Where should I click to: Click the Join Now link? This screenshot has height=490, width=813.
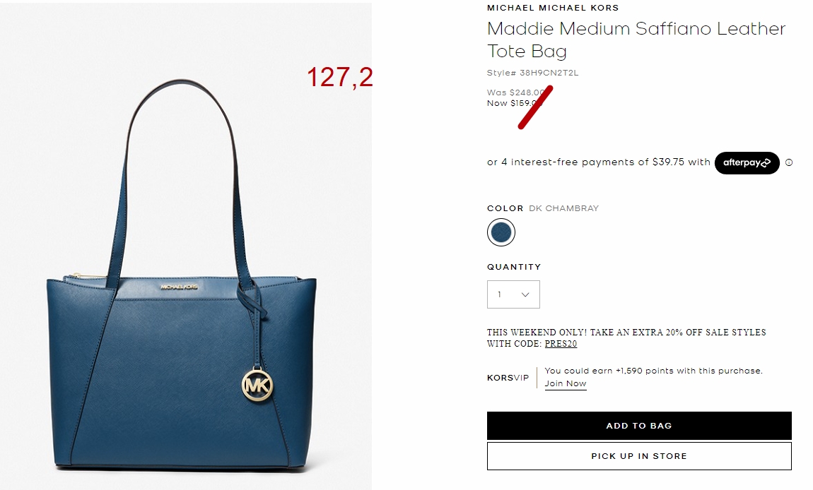(x=565, y=384)
